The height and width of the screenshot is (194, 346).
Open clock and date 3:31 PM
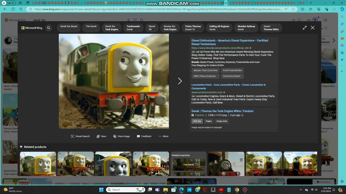pyautogui.click(x=326, y=190)
